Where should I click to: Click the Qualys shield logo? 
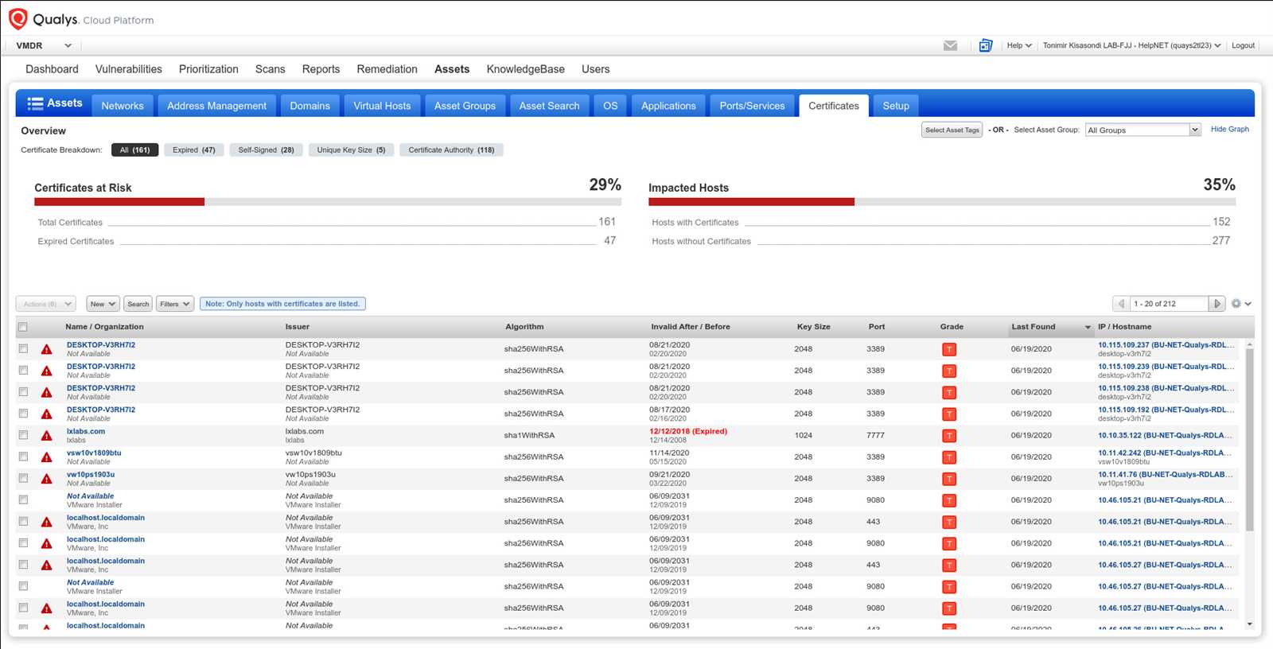tap(18, 19)
